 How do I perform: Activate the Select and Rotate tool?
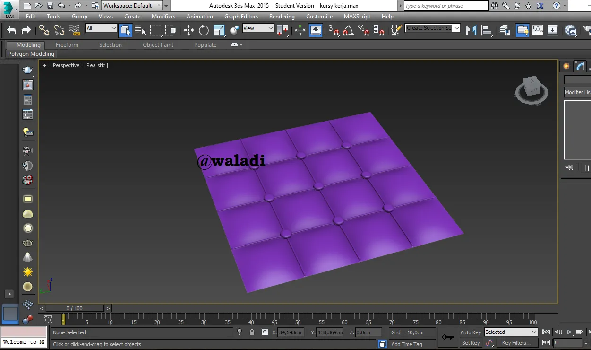point(204,30)
